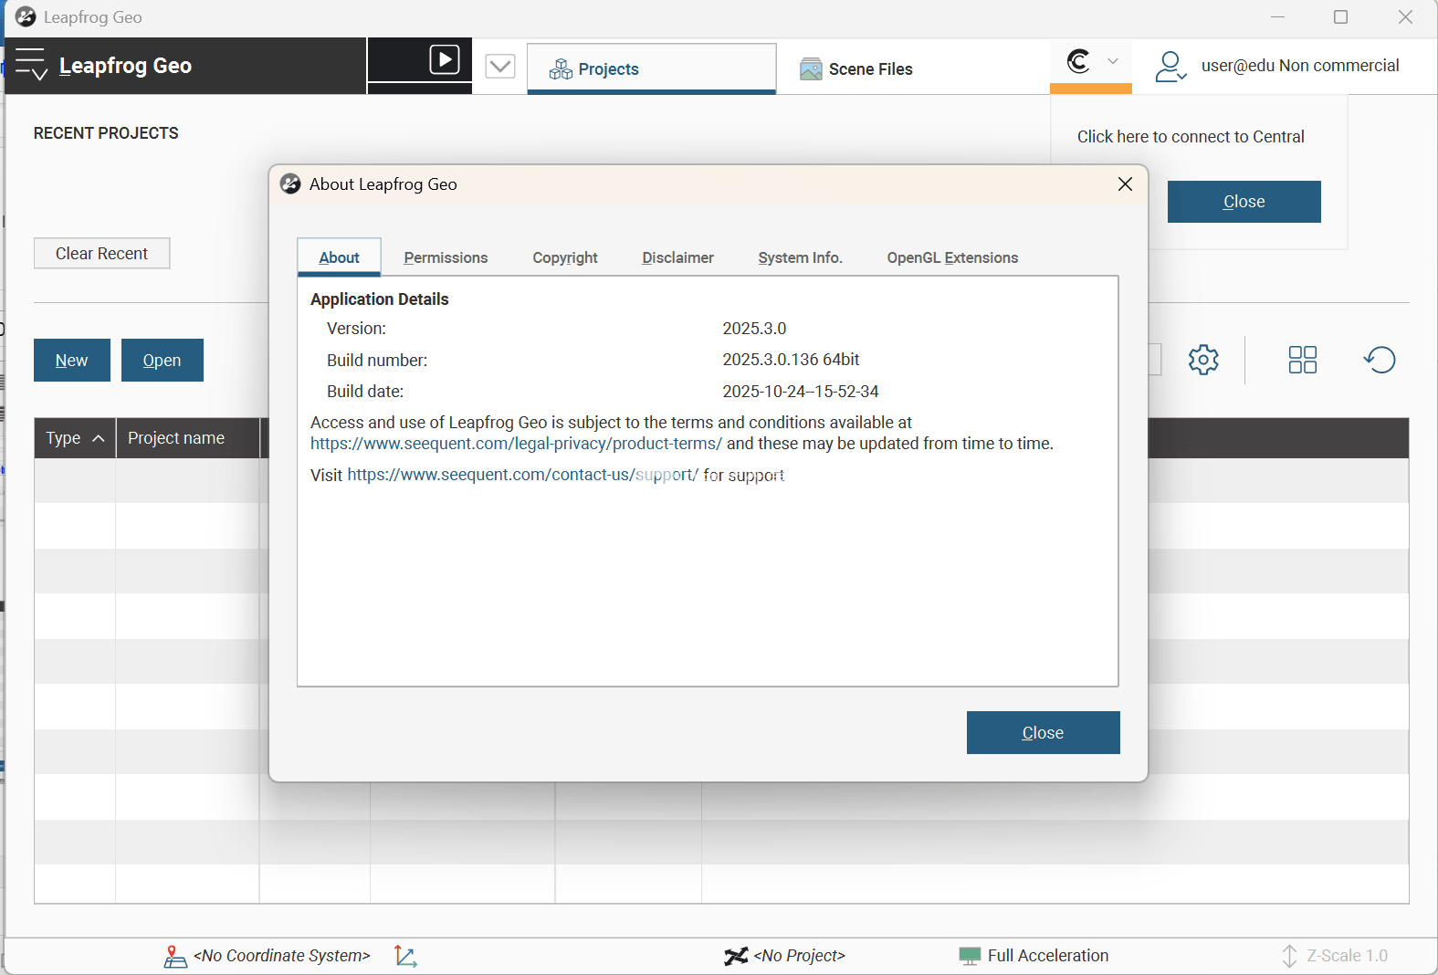Open the System Info. tab
This screenshot has height=975, width=1438.
coord(800,257)
